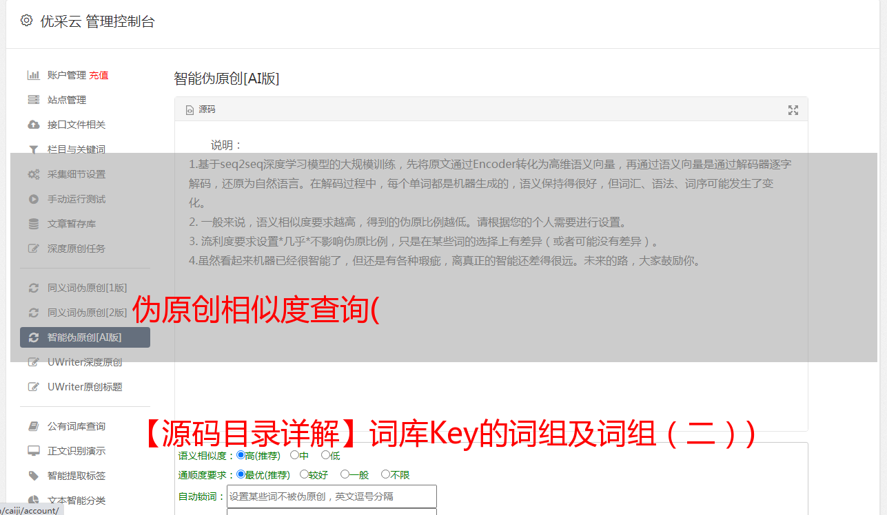The height and width of the screenshot is (515, 887).
Task: Click the 公有词库查询 book icon
Action: pos(33,426)
